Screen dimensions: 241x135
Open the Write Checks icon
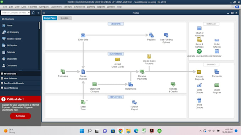click(x=199, y=85)
